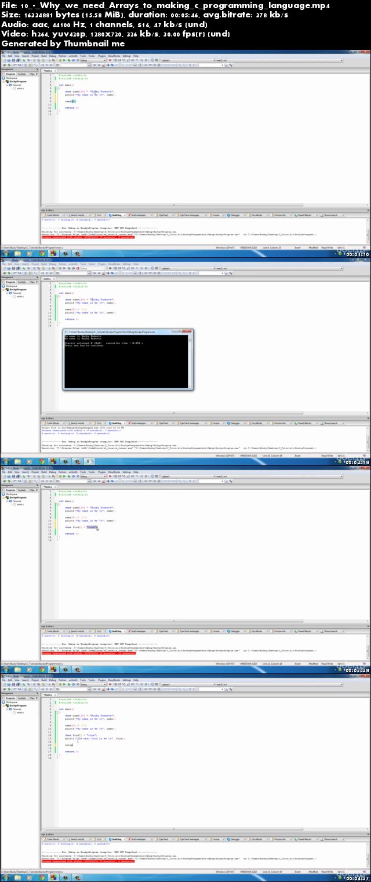Click main.c editor tab in the 00:01:10 frame

tap(49, 70)
